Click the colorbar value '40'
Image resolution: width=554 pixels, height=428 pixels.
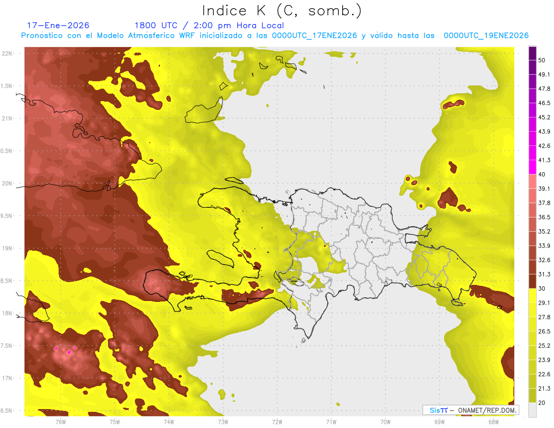[x=542, y=175]
